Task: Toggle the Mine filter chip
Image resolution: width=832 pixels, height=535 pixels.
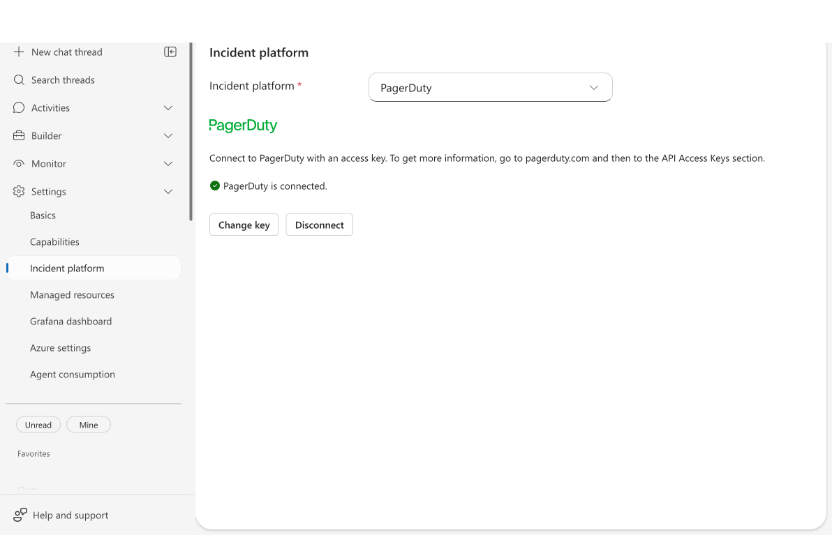Action: click(x=89, y=425)
